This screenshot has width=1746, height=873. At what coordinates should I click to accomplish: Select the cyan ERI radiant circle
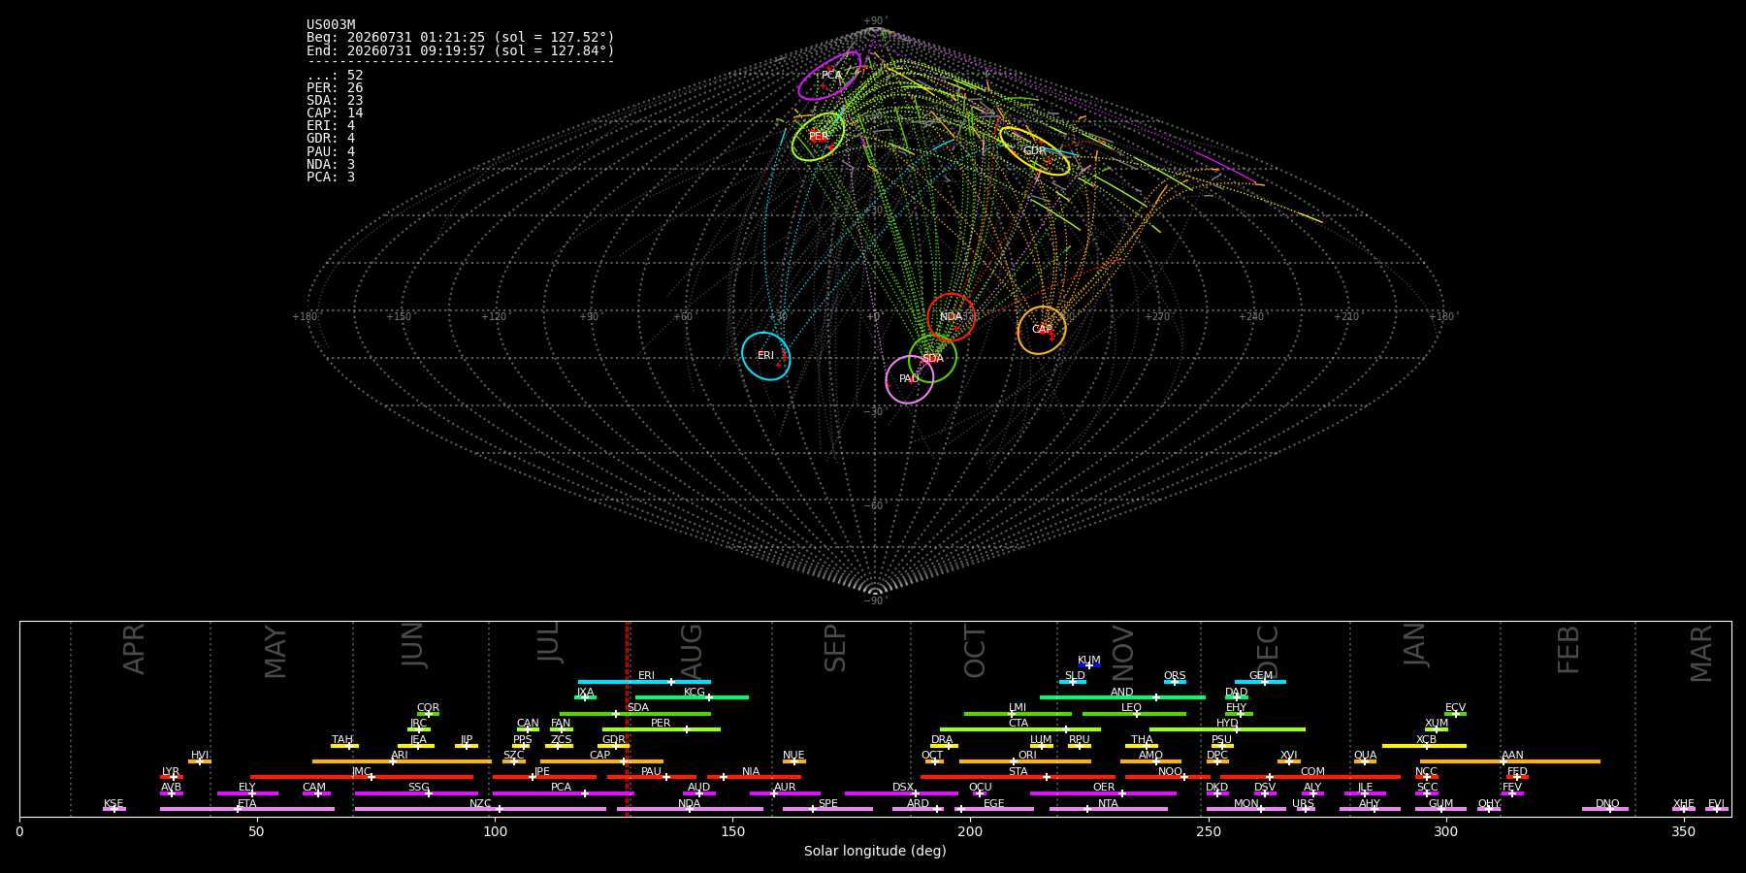[x=766, y=356]
